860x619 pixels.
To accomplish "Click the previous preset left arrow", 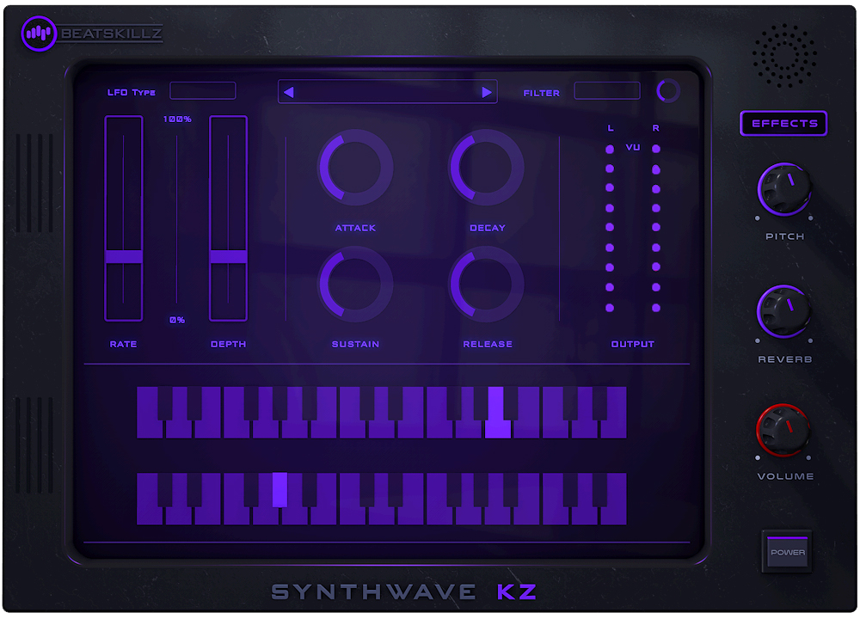I will click(x=289, y=92).
